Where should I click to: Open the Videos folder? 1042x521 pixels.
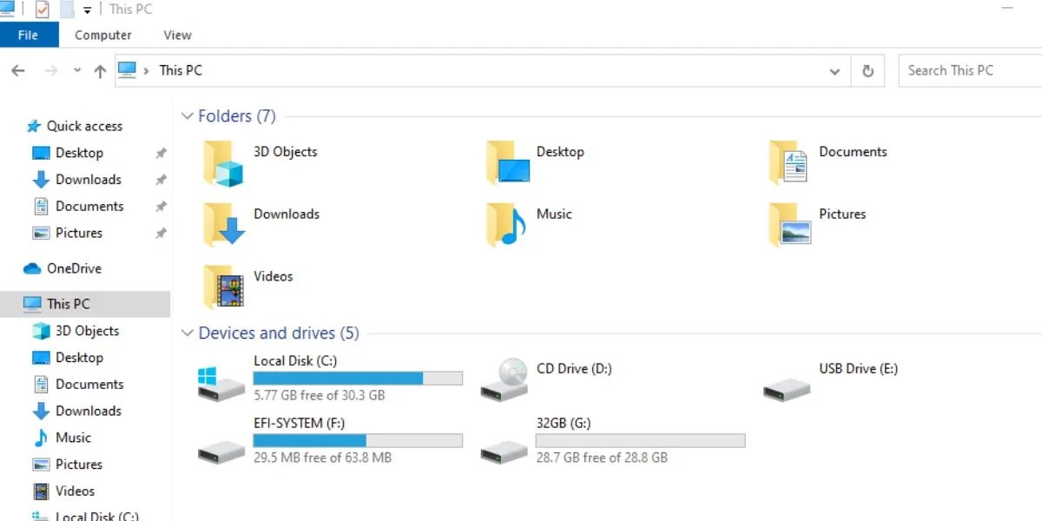click(x=274, y=276)
